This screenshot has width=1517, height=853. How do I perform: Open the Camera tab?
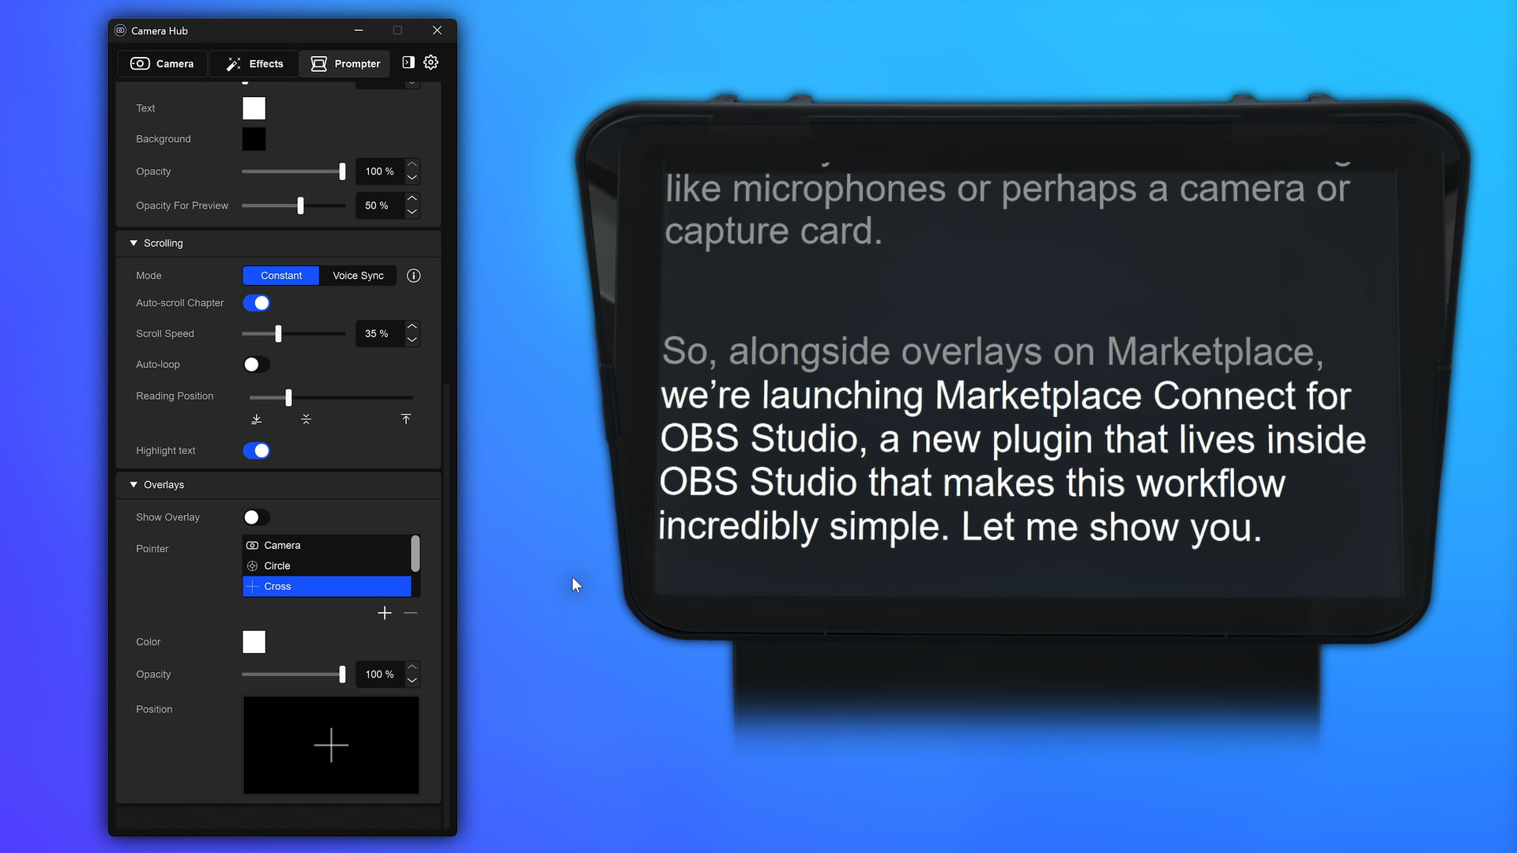click(x=162, y=64)
